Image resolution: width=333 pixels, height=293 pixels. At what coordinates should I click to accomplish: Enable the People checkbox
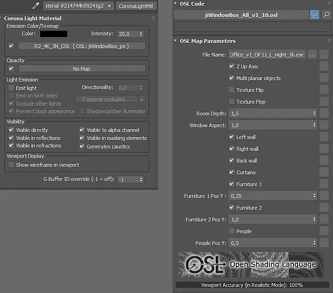click(232, 231)
